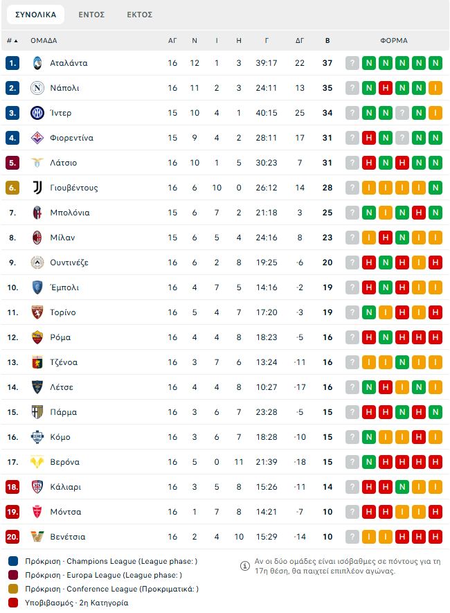Click the Napoli club crest icon
The width and height of the screenshot is (450, 613).
click(37, 88)
